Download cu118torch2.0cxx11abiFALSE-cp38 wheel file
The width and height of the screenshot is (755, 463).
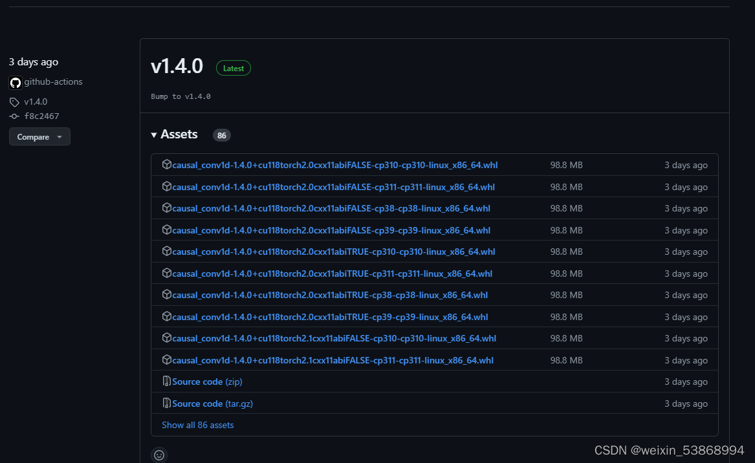click(331, 208)
